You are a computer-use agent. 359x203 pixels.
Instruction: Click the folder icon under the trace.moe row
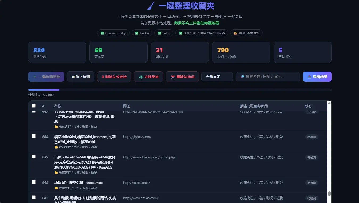click(x=56, y=188)
